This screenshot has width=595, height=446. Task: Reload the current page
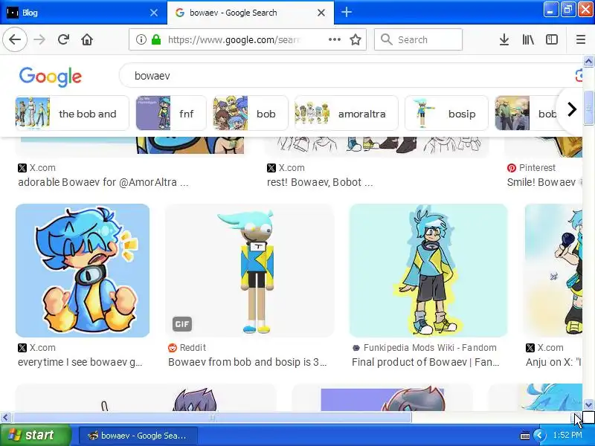[63, 39]
